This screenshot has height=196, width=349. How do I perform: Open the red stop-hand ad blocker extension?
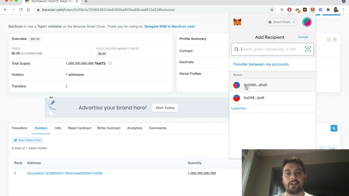point(289,10)
